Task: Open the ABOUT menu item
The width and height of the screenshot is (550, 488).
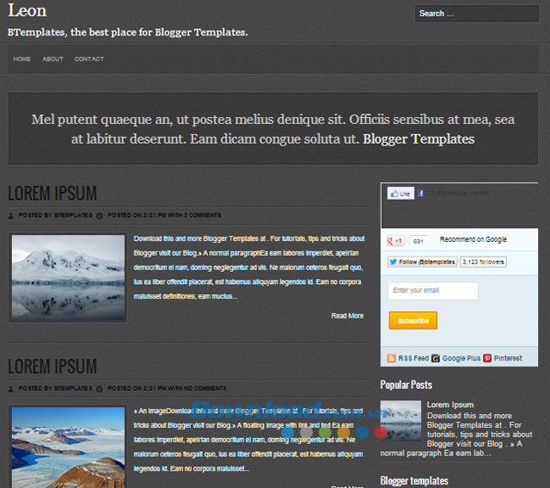Action: coord(52,59)
